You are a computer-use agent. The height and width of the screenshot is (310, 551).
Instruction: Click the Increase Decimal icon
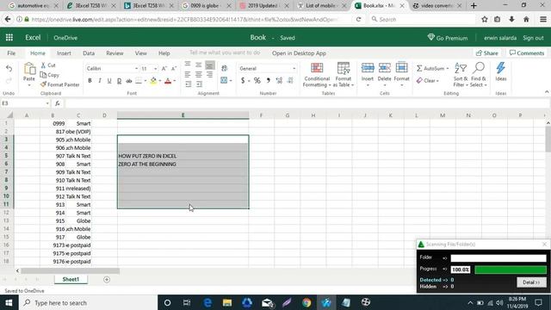pyautogui.click(x=279, y=81)
